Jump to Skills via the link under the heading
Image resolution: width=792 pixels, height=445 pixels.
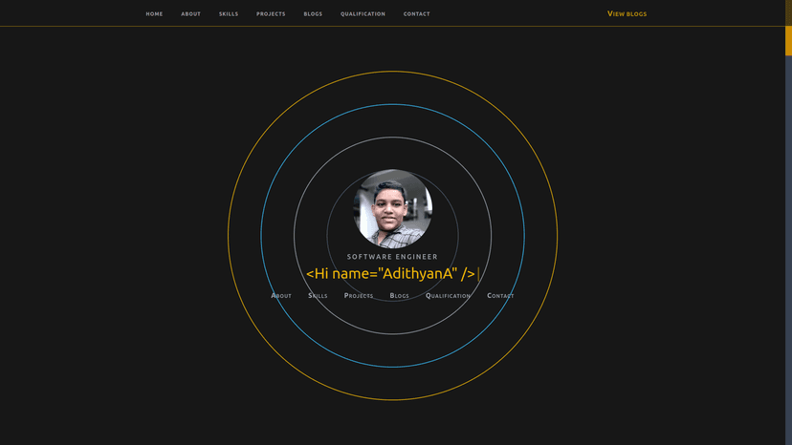318,296
